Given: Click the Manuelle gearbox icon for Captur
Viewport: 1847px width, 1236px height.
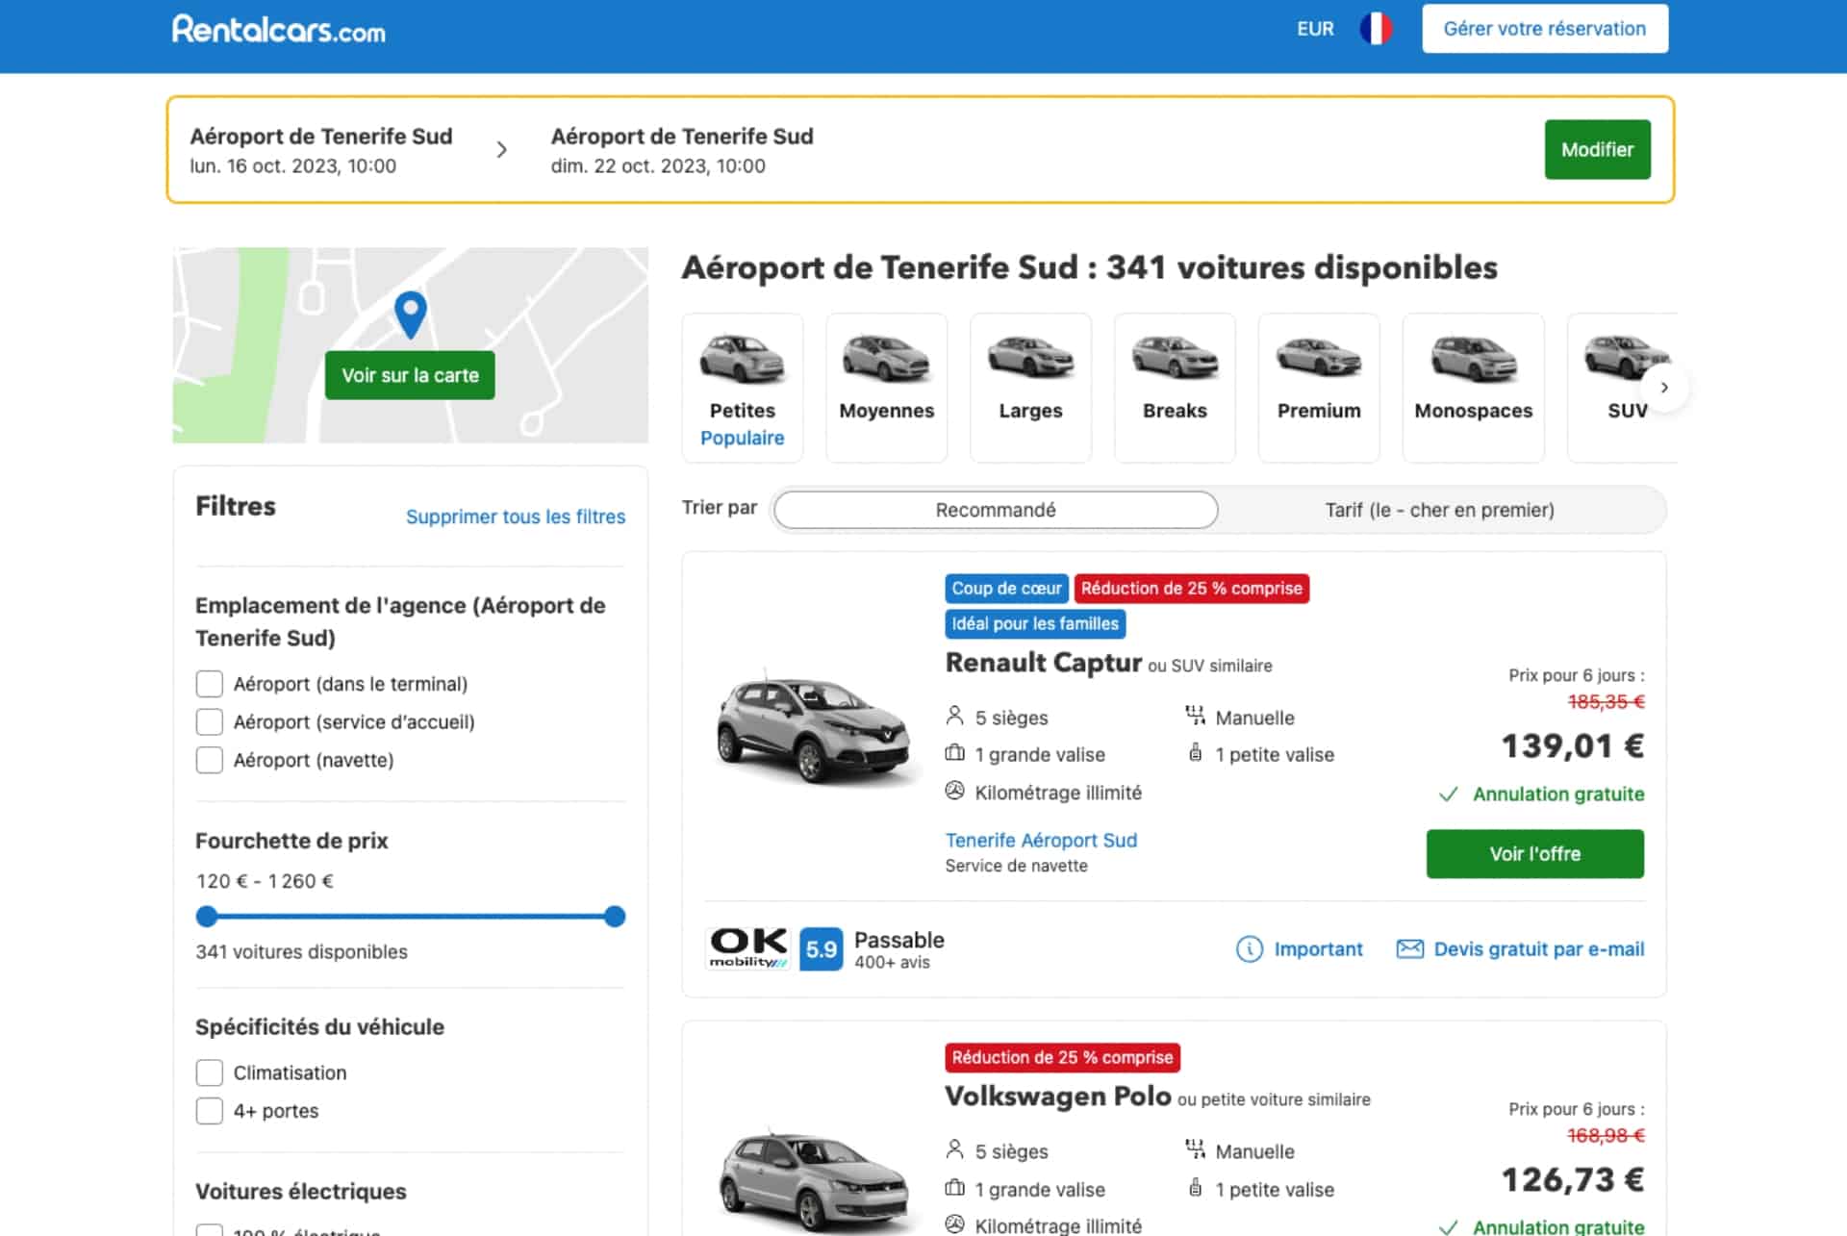Looking at the screenshot, I should pos(1195,716).
